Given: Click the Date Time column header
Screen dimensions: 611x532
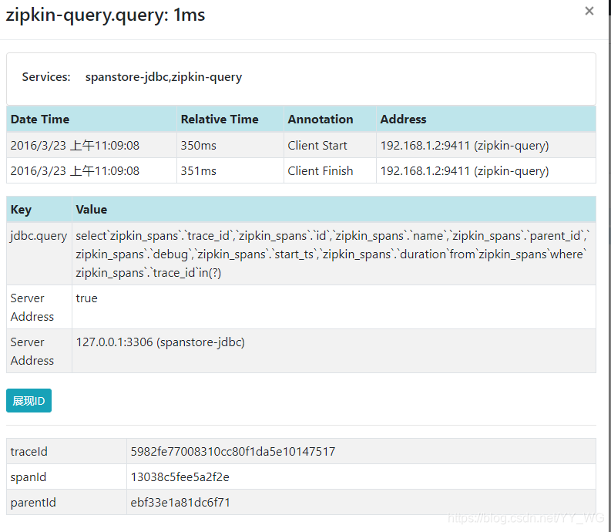Looking at the screenshot, I should click(x=92, y=119).
